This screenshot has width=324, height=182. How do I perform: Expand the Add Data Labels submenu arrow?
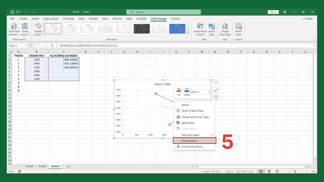(x=212, y=135)
